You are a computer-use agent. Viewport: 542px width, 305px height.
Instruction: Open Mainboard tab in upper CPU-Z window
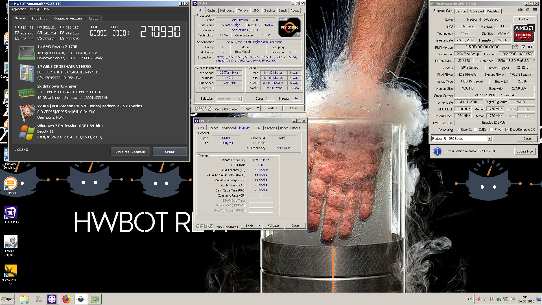[227, 10]
